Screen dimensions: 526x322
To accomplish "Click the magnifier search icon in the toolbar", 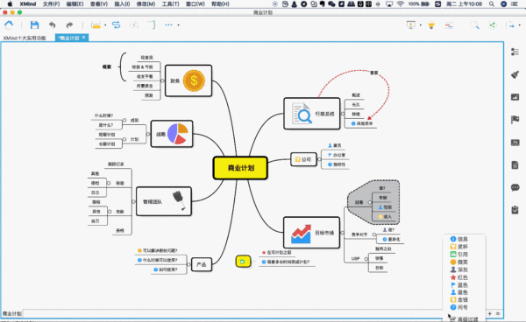I will 474,24.
